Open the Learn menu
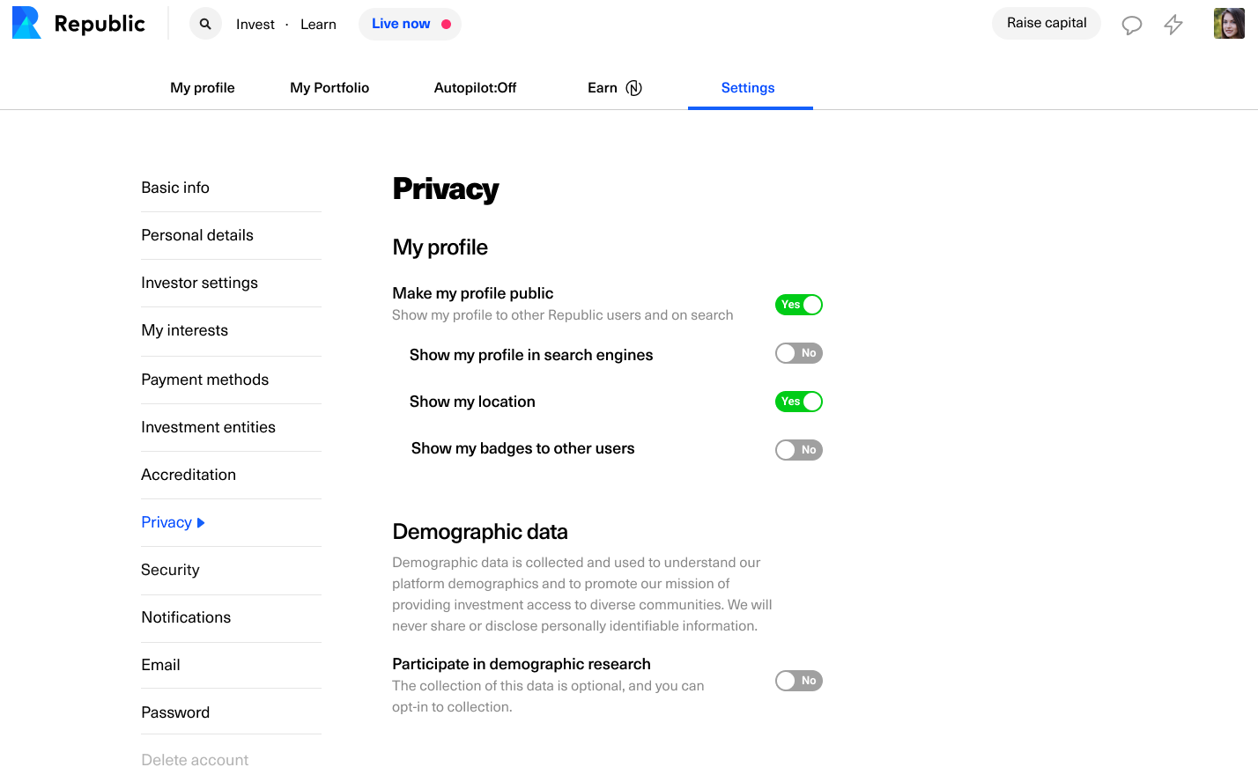The width and height of the screenshot is (1258, 782). pos(318,25)
